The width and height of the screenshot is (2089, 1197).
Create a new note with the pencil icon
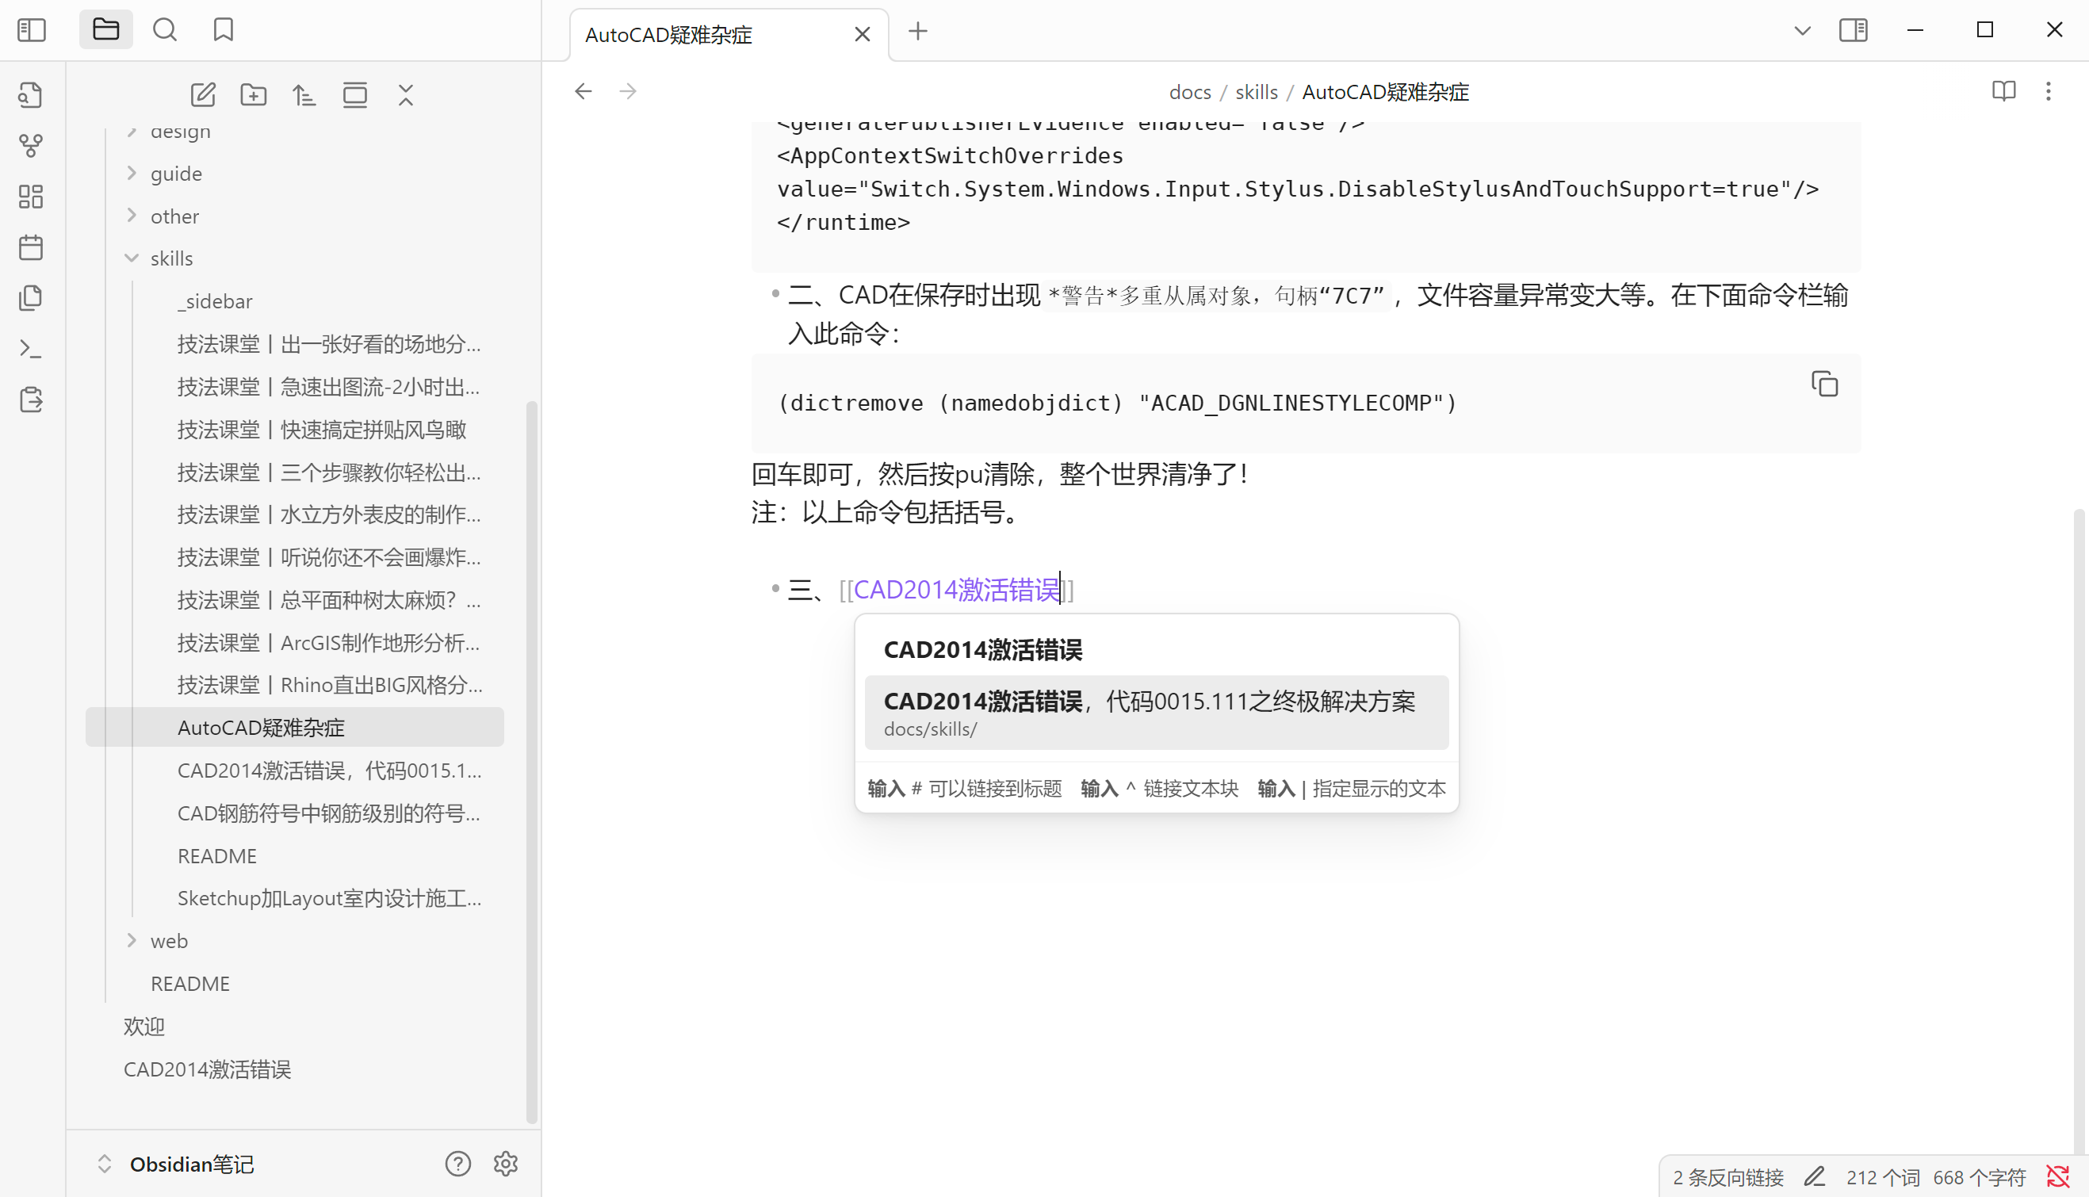pos(203,94)
